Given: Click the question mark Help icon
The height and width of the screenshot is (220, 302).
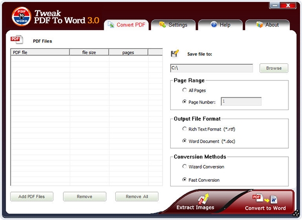Looking at the screenshot, I should 214,25.
